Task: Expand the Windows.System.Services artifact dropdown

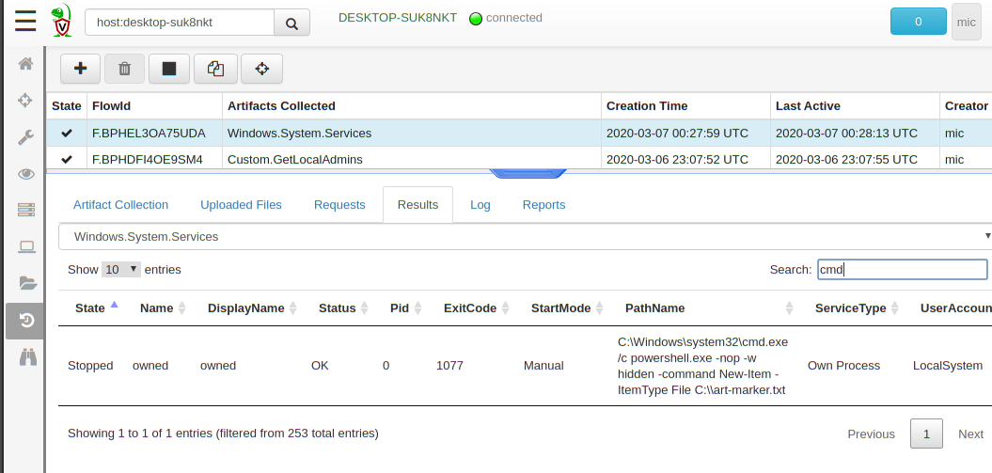Action: (525, 237)
